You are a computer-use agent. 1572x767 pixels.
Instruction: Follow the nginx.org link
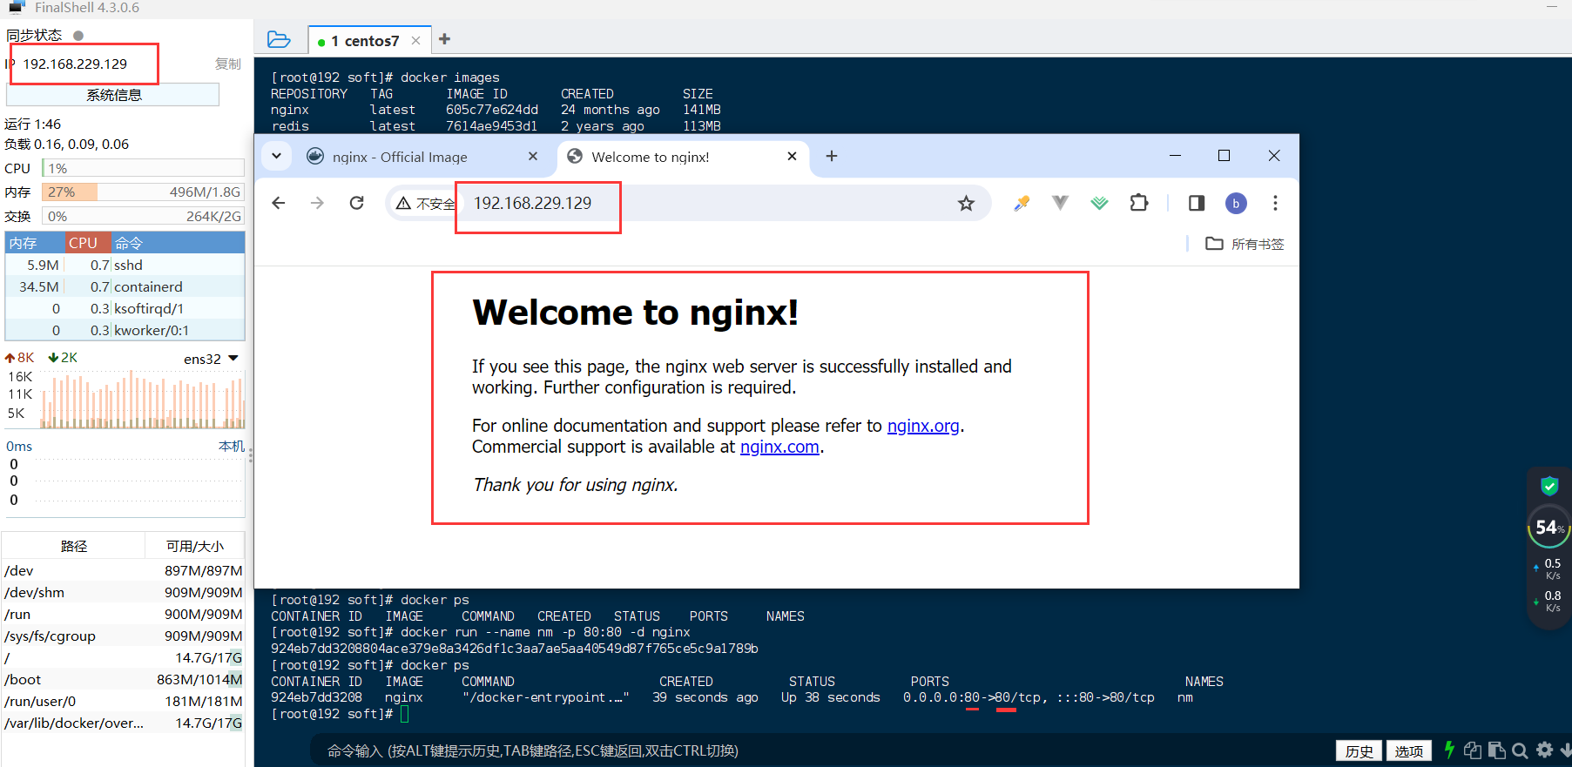point(923,426)
